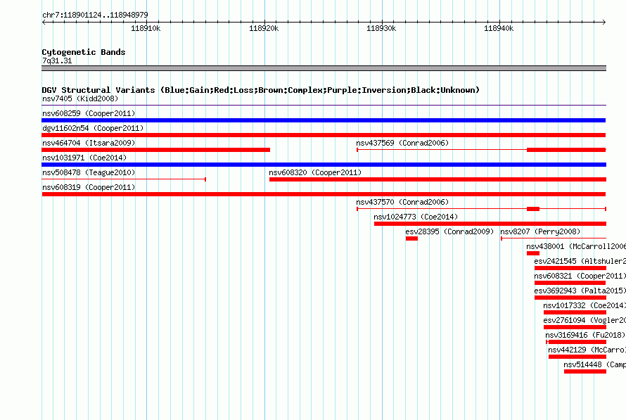Click the nsv508478 (Teague2010) label
626x420 pixels.
[x=89, y=172]
